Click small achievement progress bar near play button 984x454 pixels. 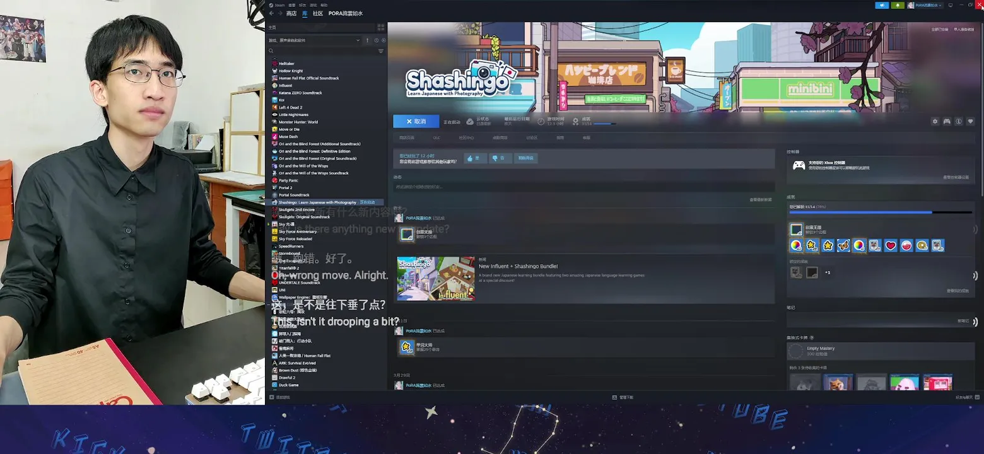(605, 124)
